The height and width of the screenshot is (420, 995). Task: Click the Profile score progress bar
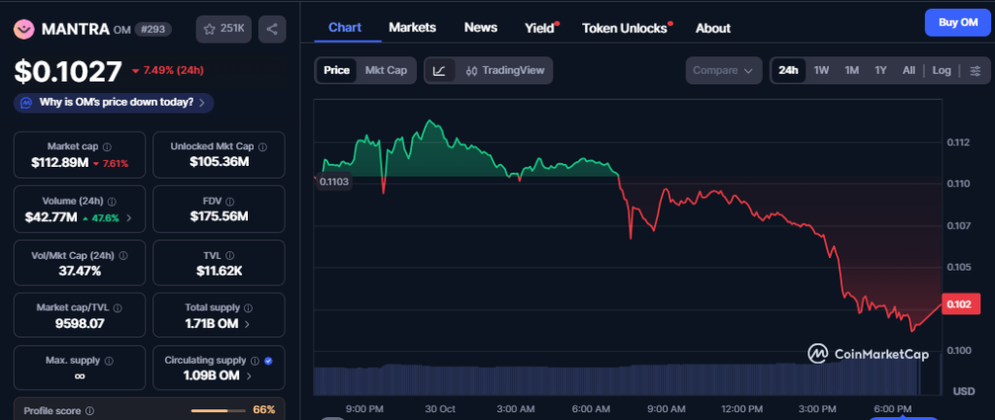click(218, 410)
